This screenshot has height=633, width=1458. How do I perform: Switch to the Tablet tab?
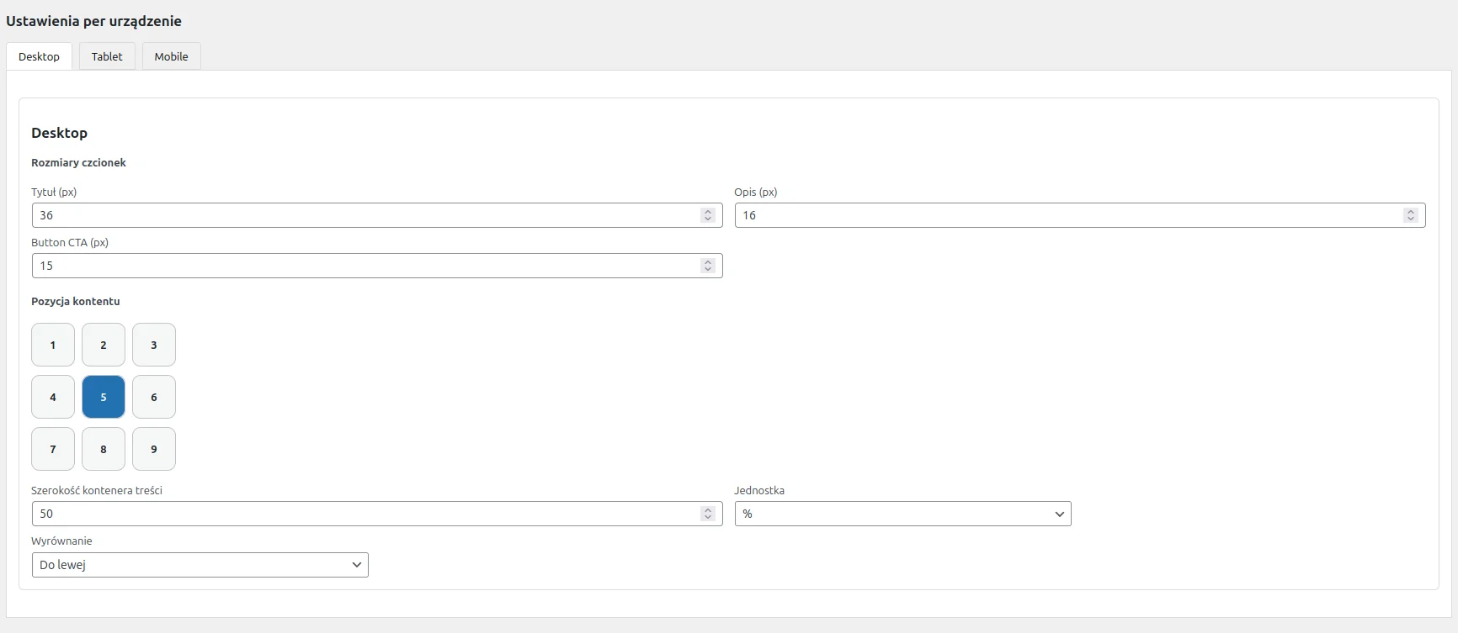[x=107, y=56]
